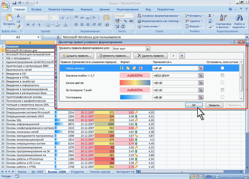Click the Изменить правило button

pyautogui.click(x=114, y=56)
